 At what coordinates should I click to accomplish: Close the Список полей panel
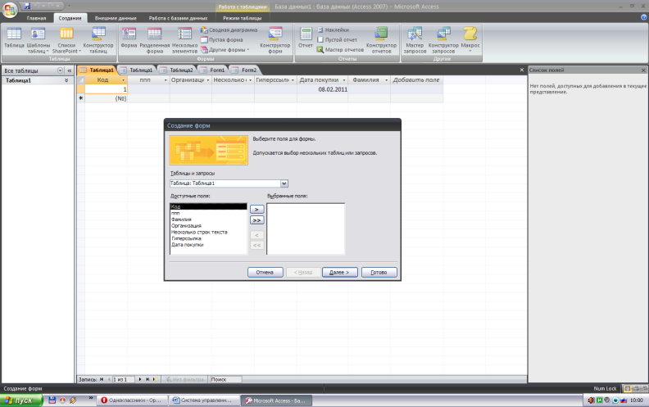coord(643,70)
